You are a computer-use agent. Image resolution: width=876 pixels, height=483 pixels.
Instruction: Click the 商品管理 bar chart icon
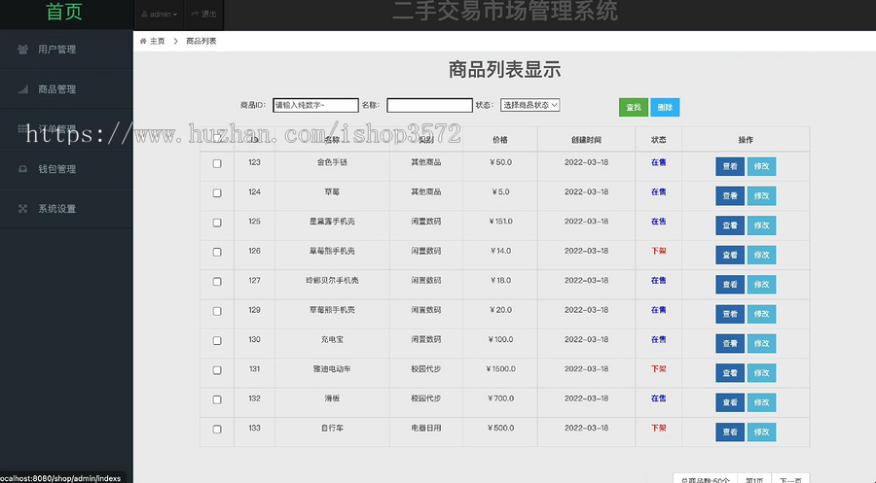(23, 89)
